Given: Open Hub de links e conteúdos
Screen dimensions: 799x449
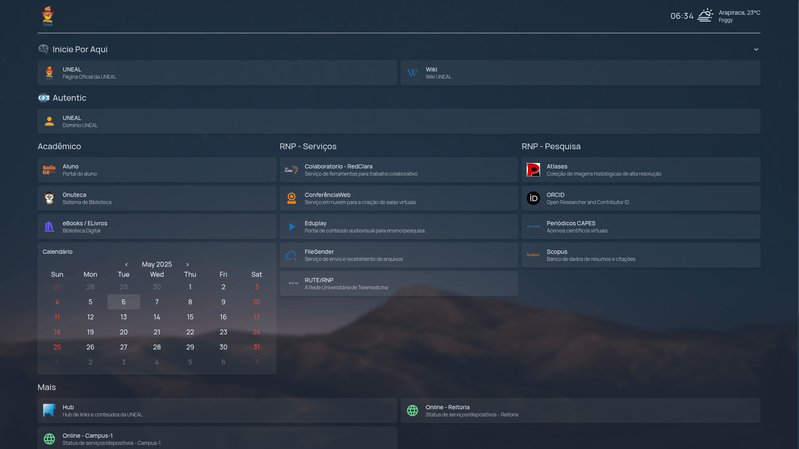Looking at the screenshot, I should coord(218,411).
